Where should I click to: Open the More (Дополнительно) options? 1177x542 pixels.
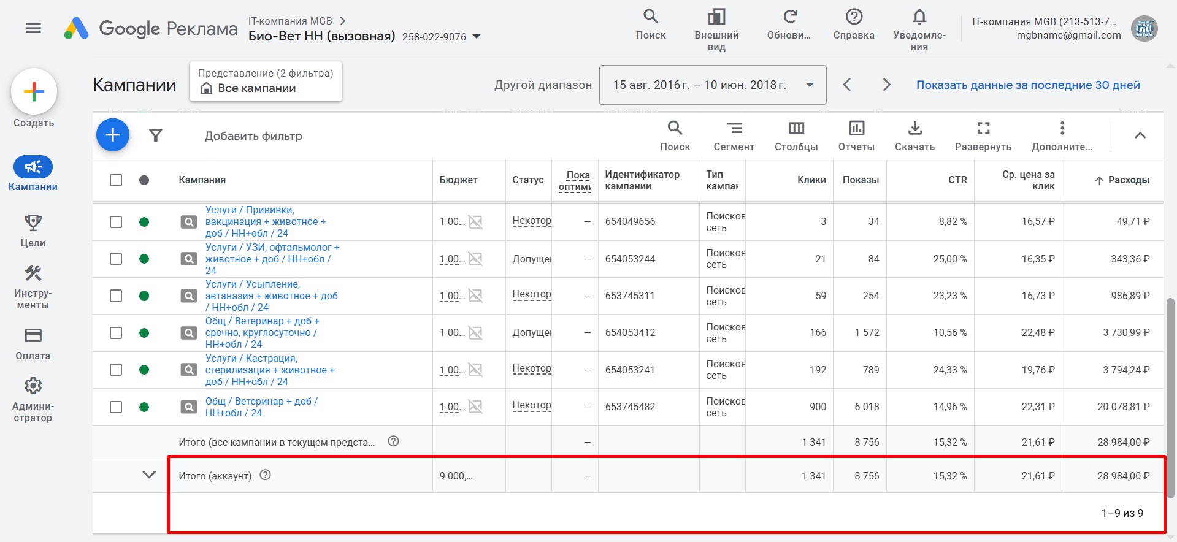1062,136
